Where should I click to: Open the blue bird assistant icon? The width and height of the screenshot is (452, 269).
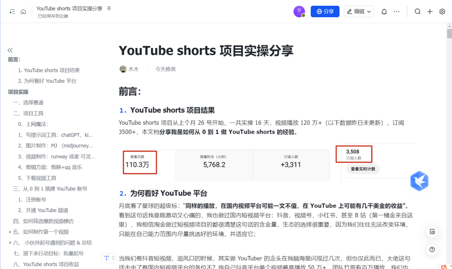[419, 181]
